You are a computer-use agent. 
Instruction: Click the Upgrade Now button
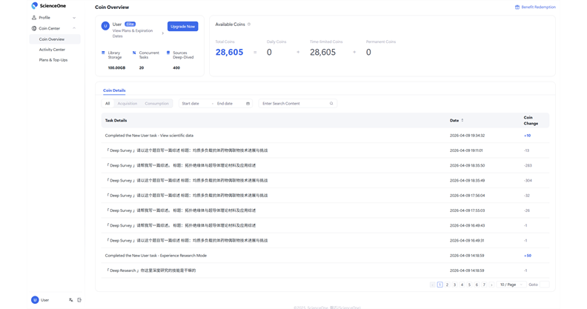[182, 27]
